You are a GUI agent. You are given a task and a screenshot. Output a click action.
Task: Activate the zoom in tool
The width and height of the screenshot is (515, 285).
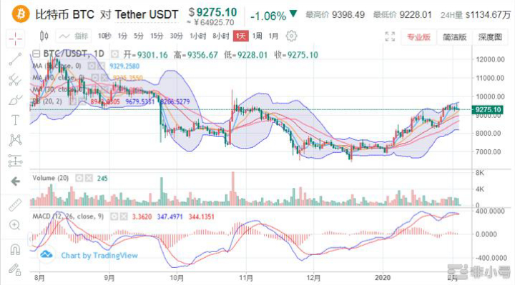coord(15,225)
